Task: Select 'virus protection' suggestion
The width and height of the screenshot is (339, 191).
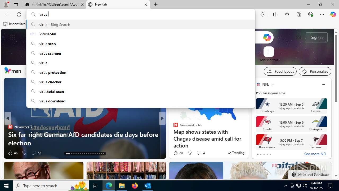Action: [141, 72]
